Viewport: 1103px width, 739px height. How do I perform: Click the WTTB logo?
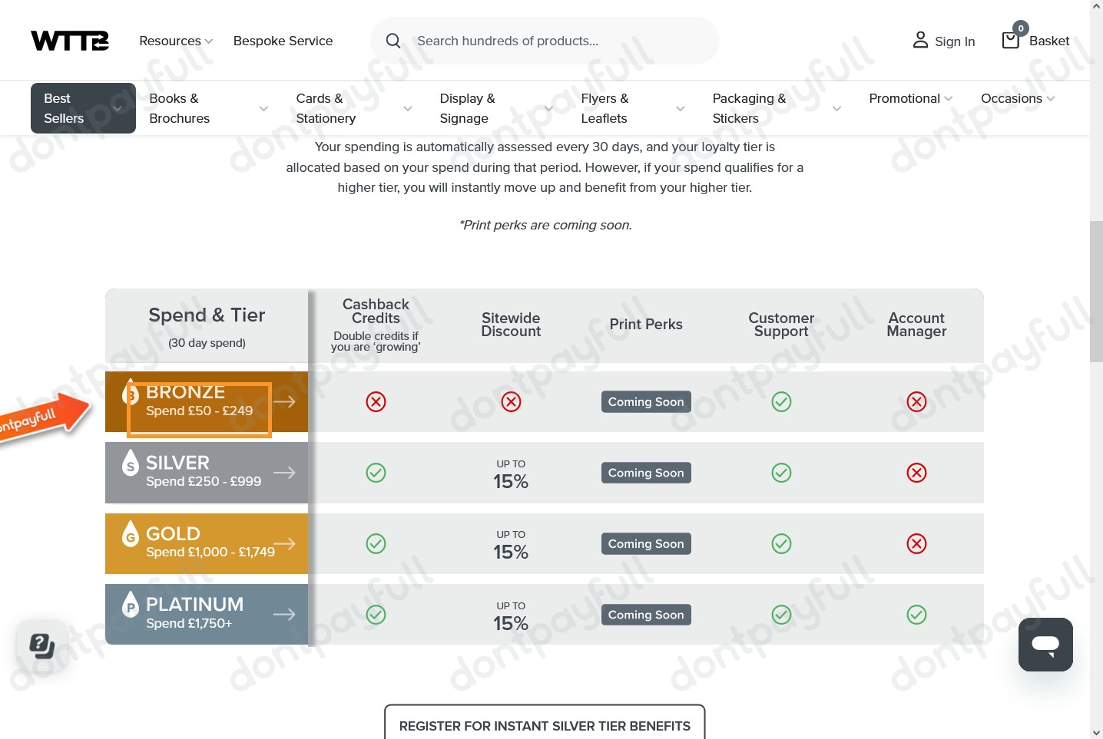click(x=70, y=41)
